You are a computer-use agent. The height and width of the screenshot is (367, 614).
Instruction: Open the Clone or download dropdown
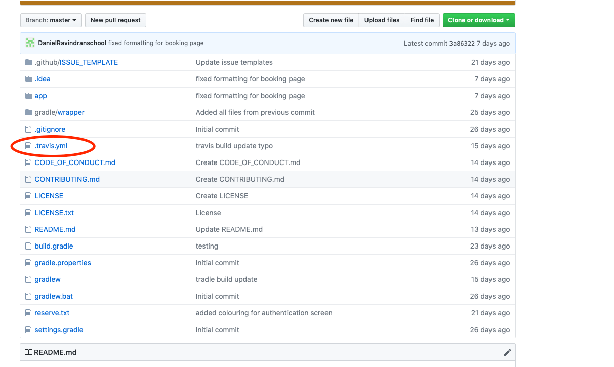click(x=479, y=20)
